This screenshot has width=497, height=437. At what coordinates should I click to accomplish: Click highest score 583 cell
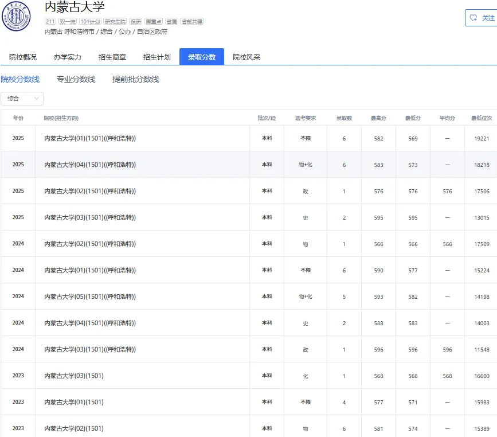(x=378, y=165)
